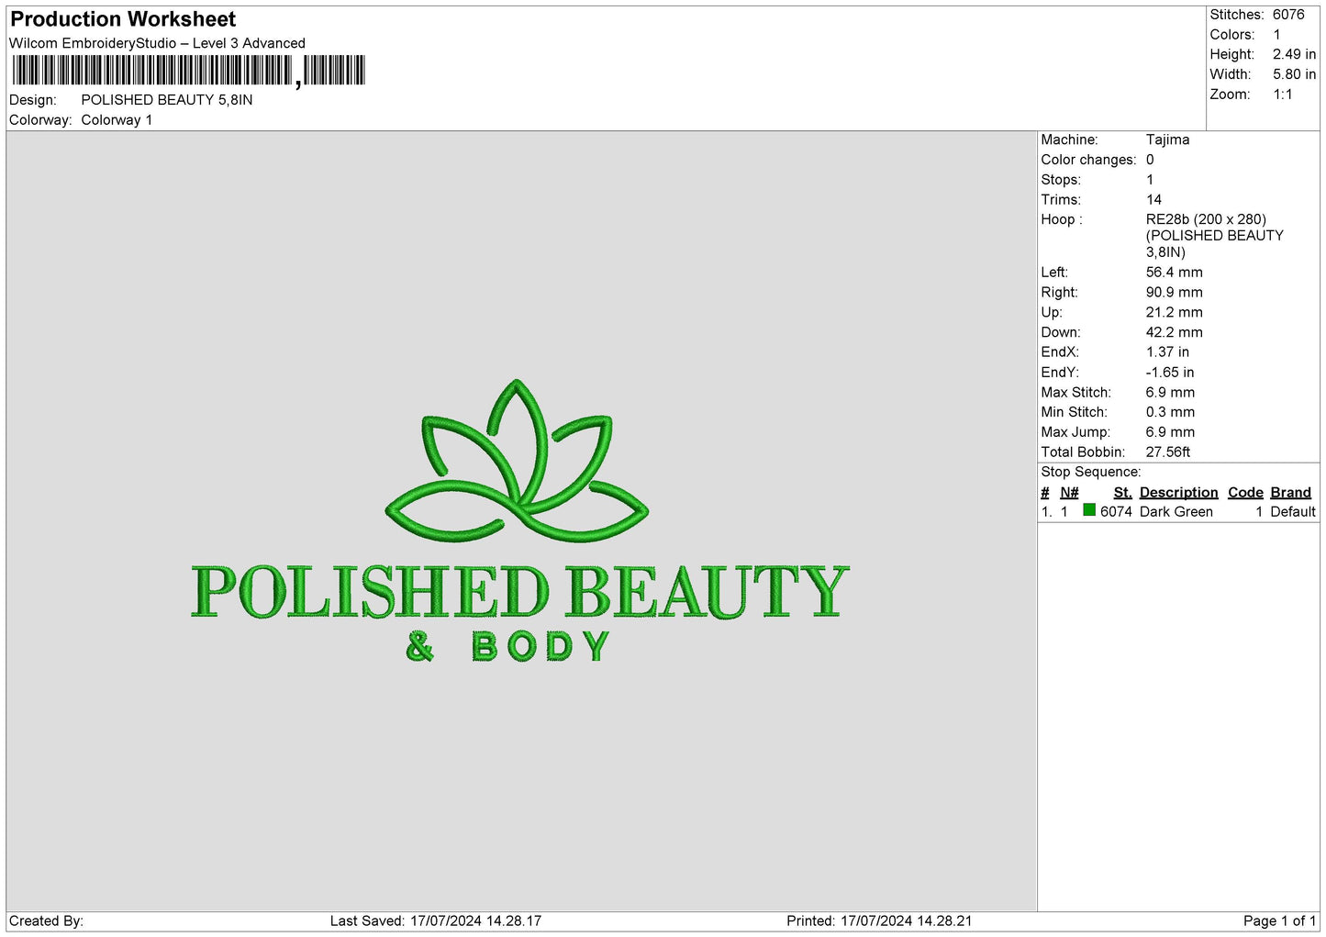The height and width of the screenshot is (937, 1326).
Task: Click the EndX value '1.37 in'
Action: (x=1167, y=352)
